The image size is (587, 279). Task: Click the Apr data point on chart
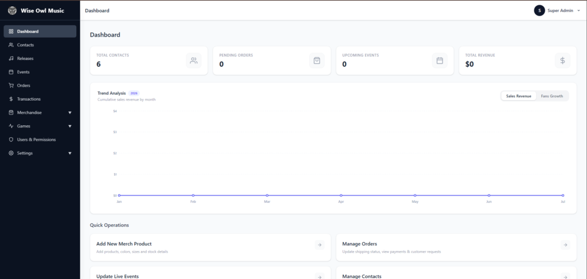[x=341, y=196]
